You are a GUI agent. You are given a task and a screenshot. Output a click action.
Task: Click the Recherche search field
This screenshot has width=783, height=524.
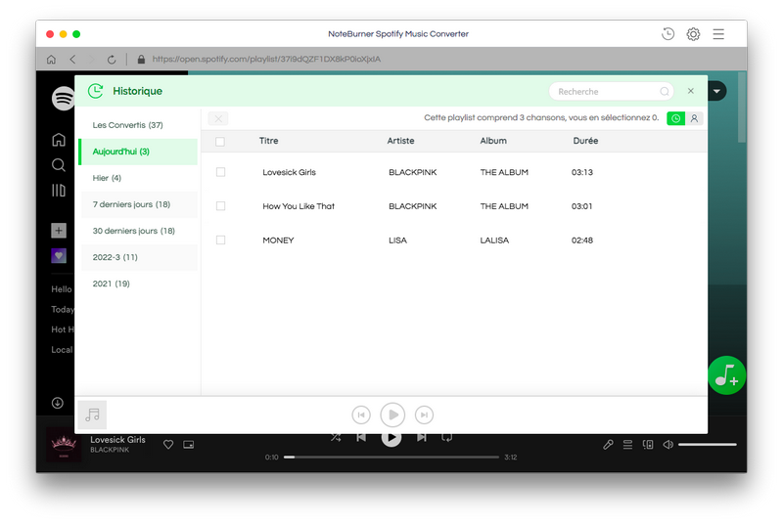click(x=611, y=91)
